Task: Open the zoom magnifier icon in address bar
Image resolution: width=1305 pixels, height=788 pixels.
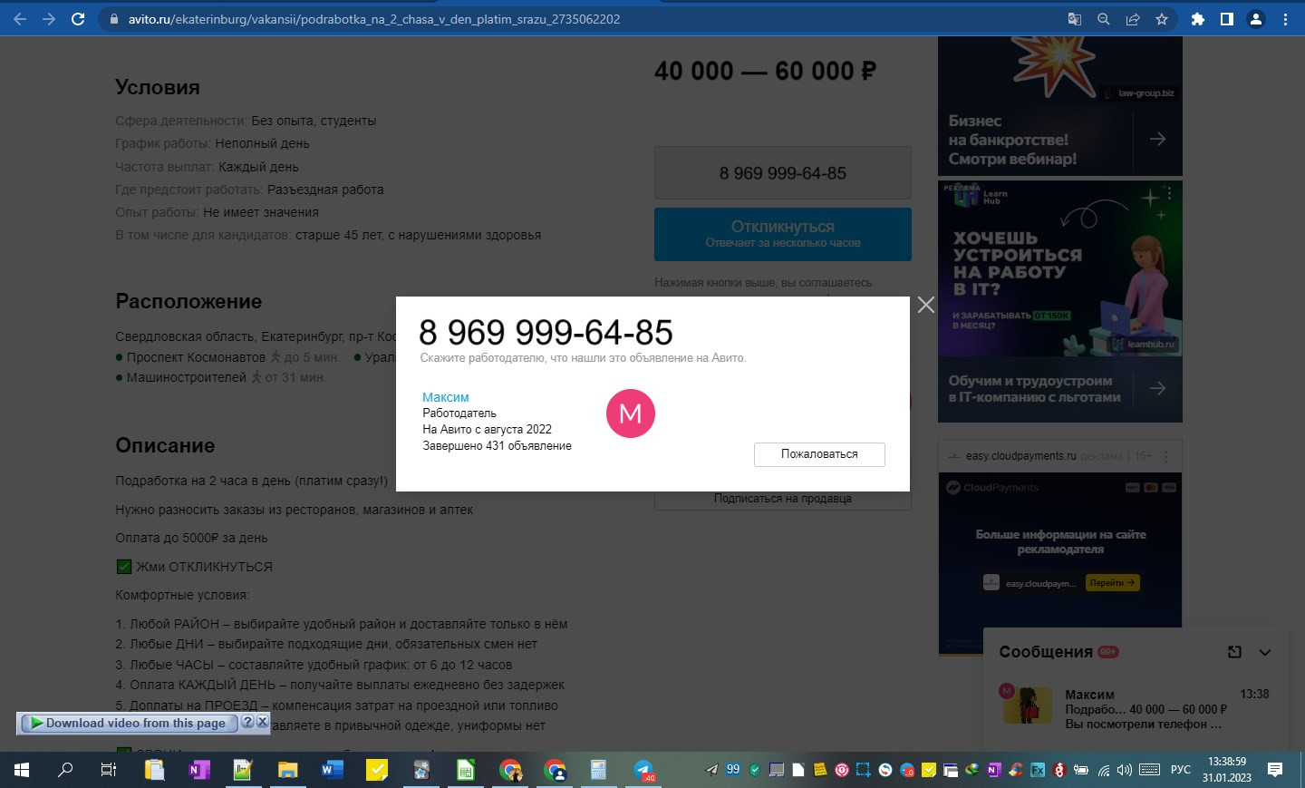Action: click(1104, 19)
